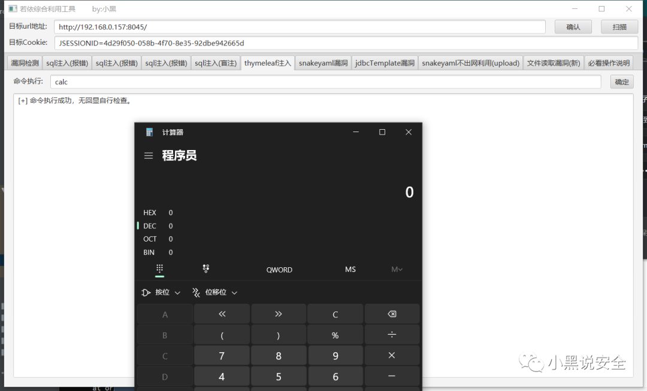
Task: Switch to the 文件读取漏洞(新) tab
Action: (x=554, y=63)
